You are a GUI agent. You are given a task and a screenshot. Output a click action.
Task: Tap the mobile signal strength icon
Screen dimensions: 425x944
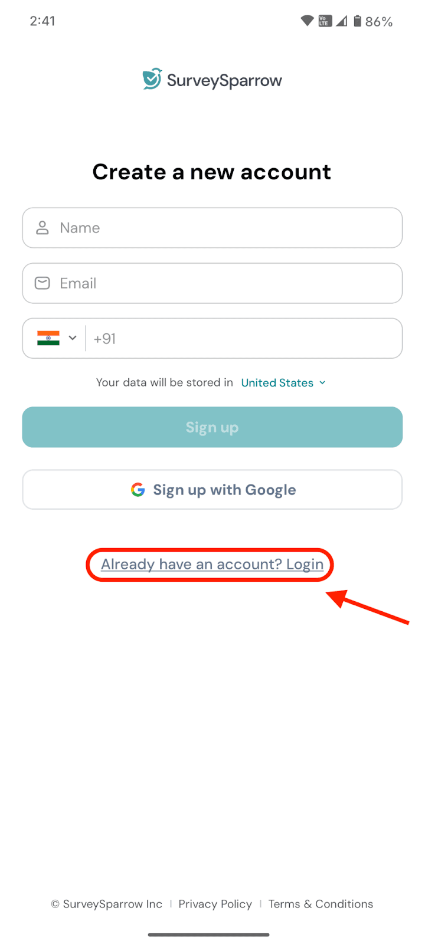click(342, 21)
